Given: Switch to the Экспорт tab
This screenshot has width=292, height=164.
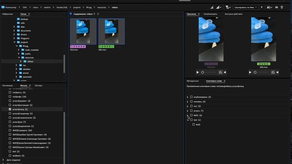Looking at the screenshot, I should tap(38, 86).
